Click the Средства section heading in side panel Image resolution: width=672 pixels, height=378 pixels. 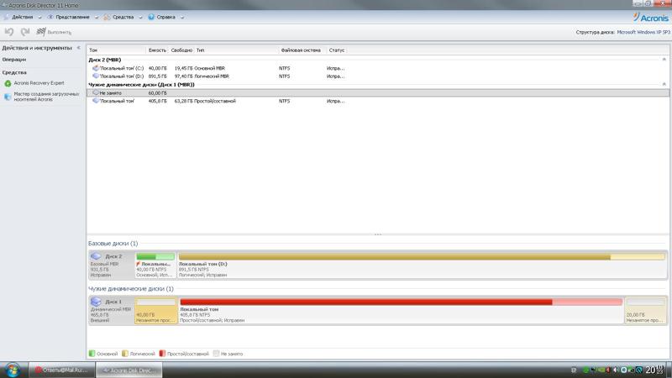click(x=14, y=72)
